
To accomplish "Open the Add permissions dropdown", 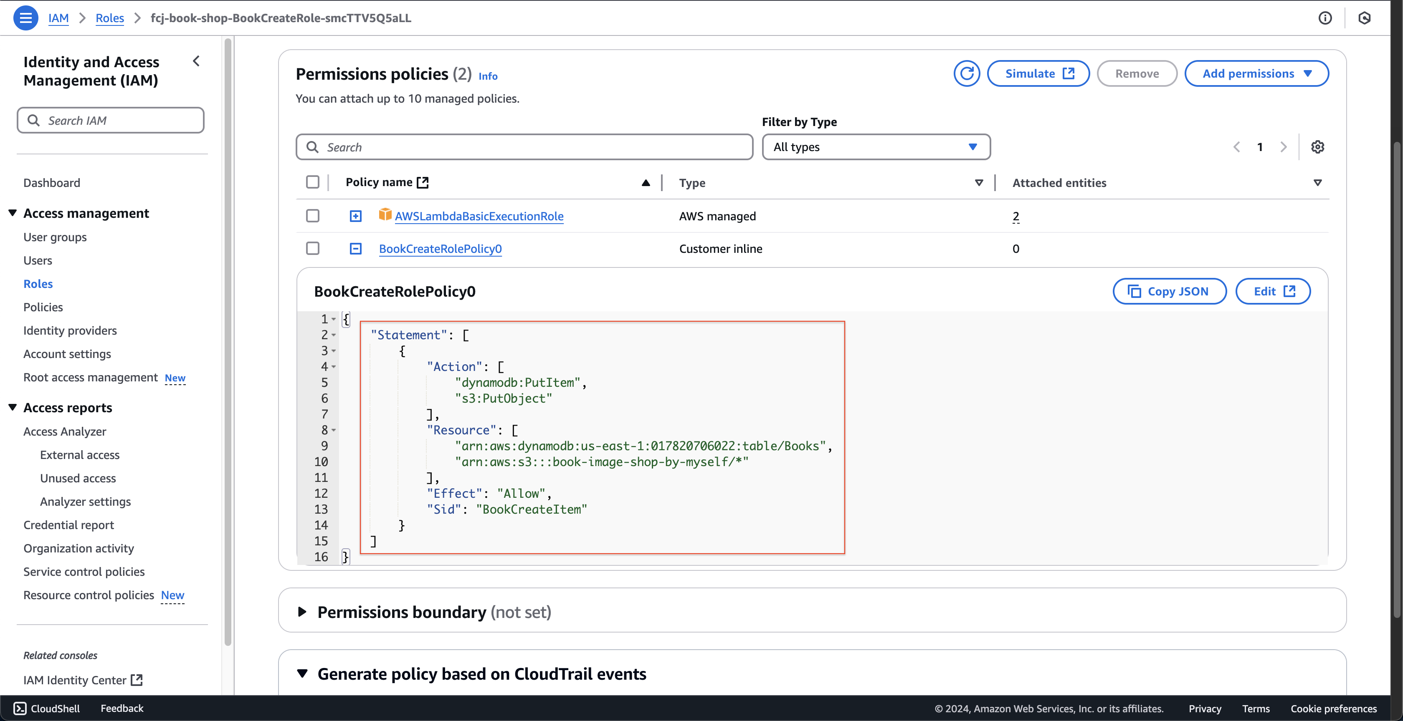I will [x=1256, y=73].
